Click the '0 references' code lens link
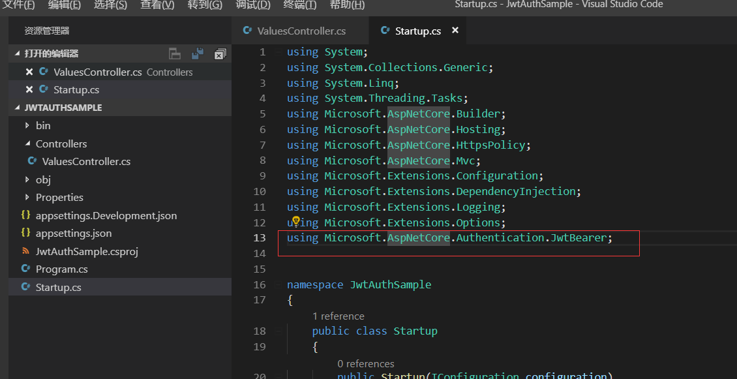737x379 pixels. [x=366, y=363]
